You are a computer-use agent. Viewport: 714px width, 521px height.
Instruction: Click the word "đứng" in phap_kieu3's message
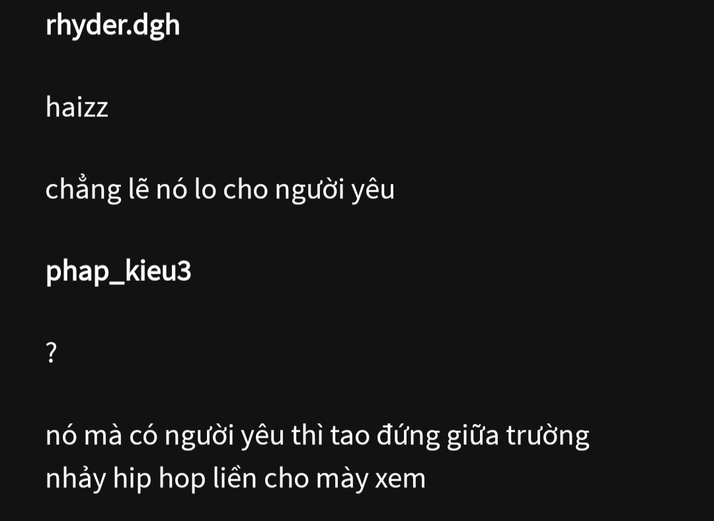tap(408, 436)
